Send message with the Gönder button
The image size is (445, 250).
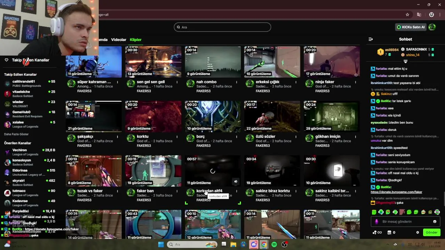[432, 232]
